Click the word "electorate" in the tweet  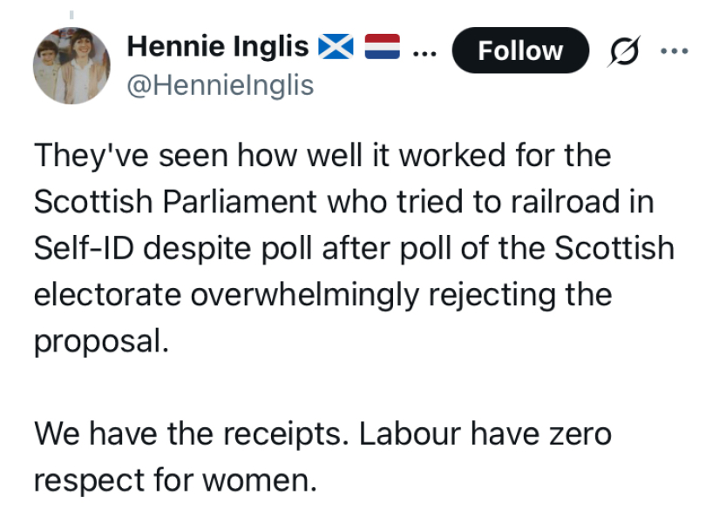(107, 294)
